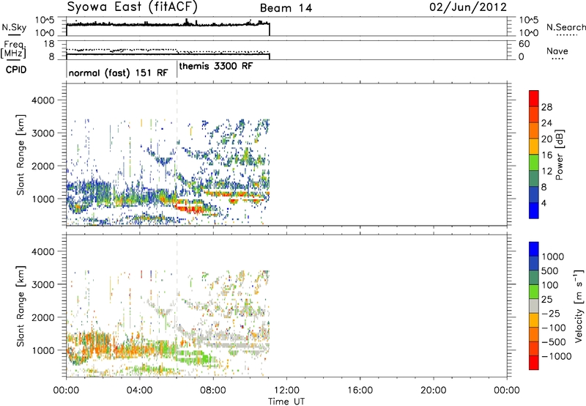
Task: Click the dotted Nave trace in the frequency panel
Action: (x=168, y=51)
